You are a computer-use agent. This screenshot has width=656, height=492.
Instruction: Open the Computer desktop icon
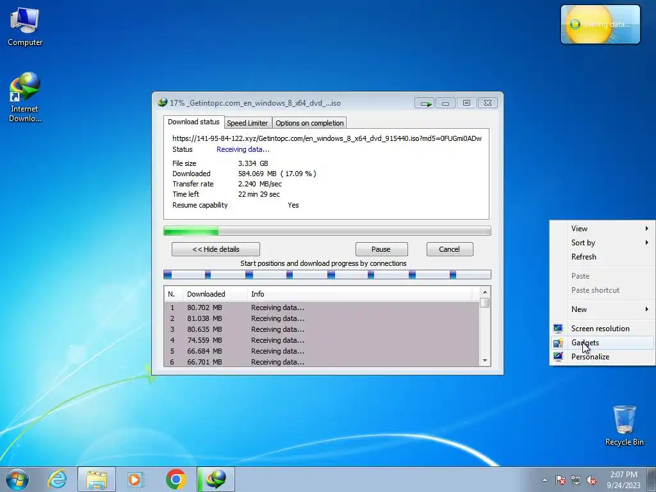coord(25,27)
